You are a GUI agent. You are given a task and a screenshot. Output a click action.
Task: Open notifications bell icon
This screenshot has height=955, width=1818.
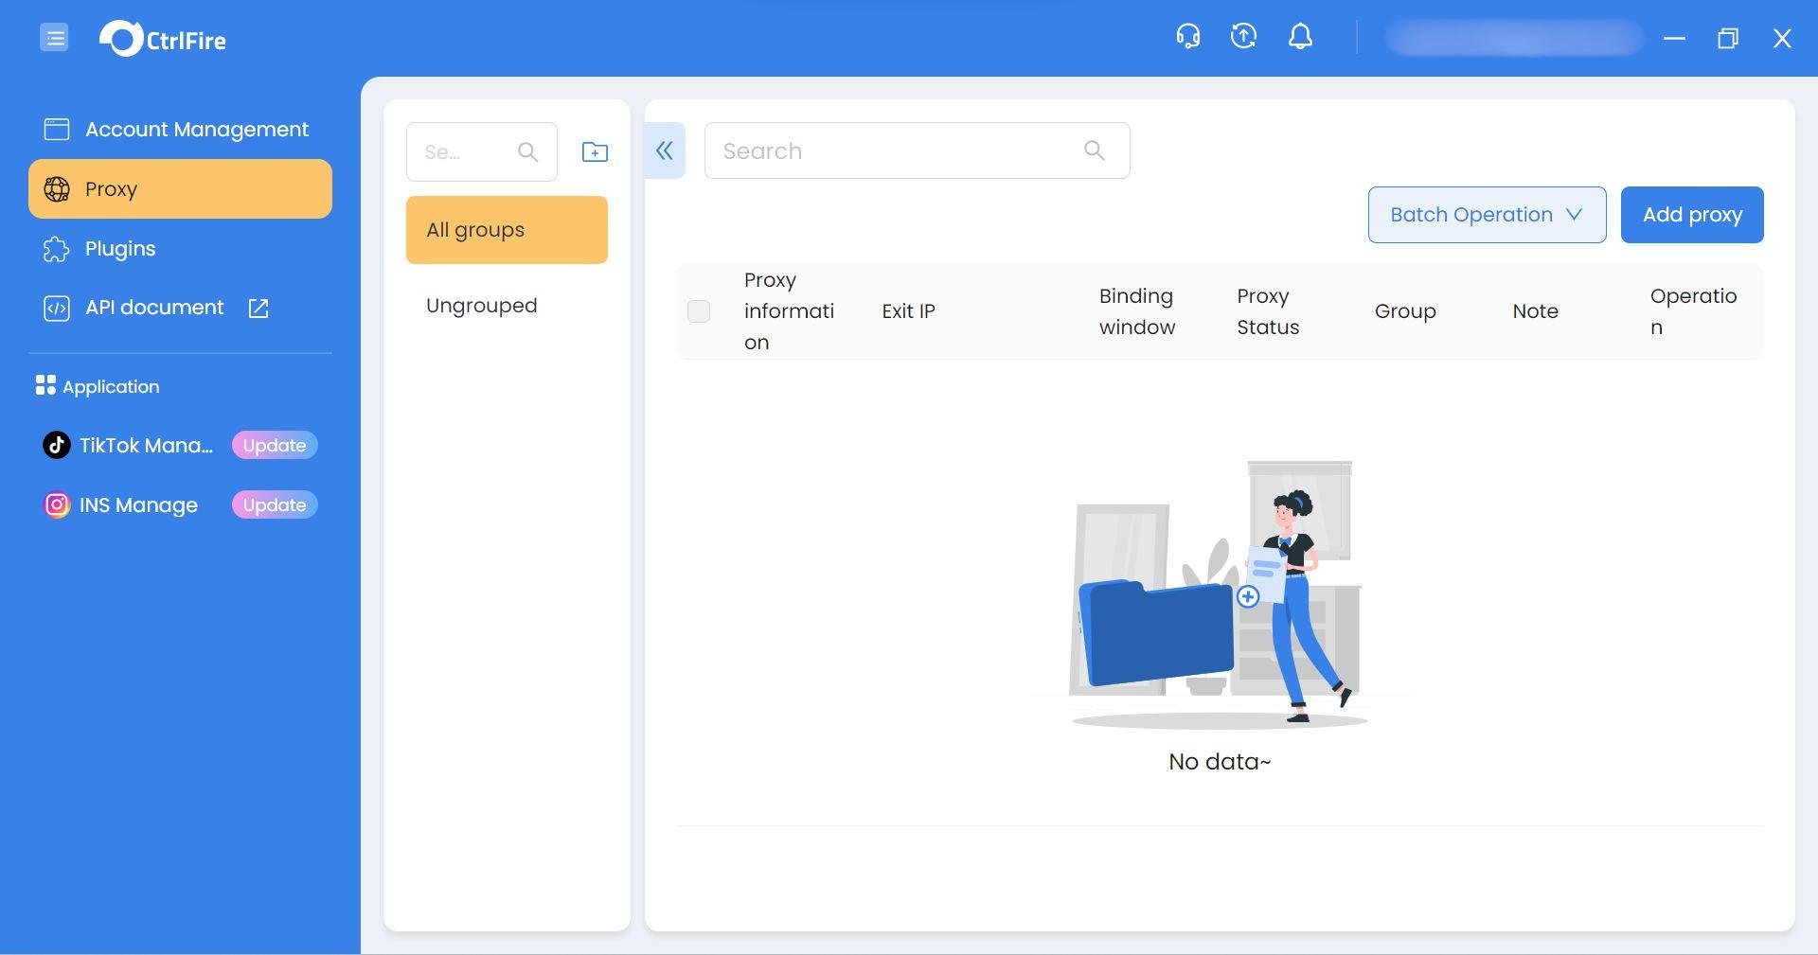point(1300,37)
